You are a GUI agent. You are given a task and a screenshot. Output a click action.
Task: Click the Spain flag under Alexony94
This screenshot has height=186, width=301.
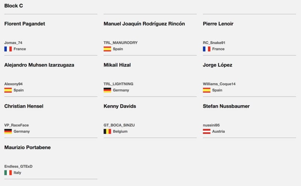click(x=8, y=90)
